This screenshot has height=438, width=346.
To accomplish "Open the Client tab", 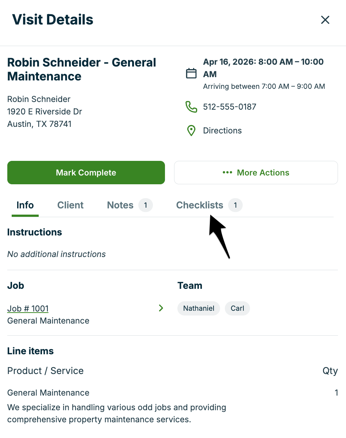I will 70,205.
